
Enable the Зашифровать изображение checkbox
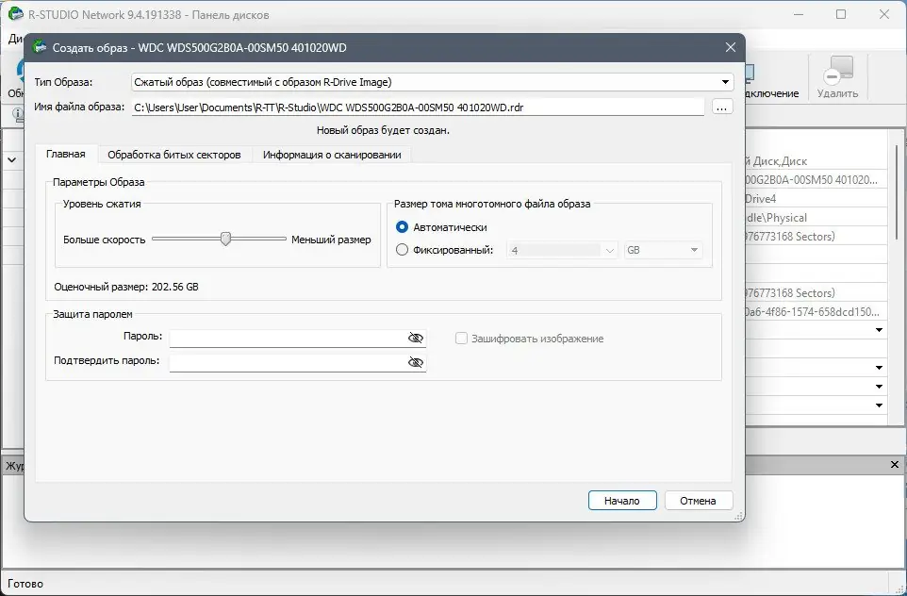click(x=460, y=338)
